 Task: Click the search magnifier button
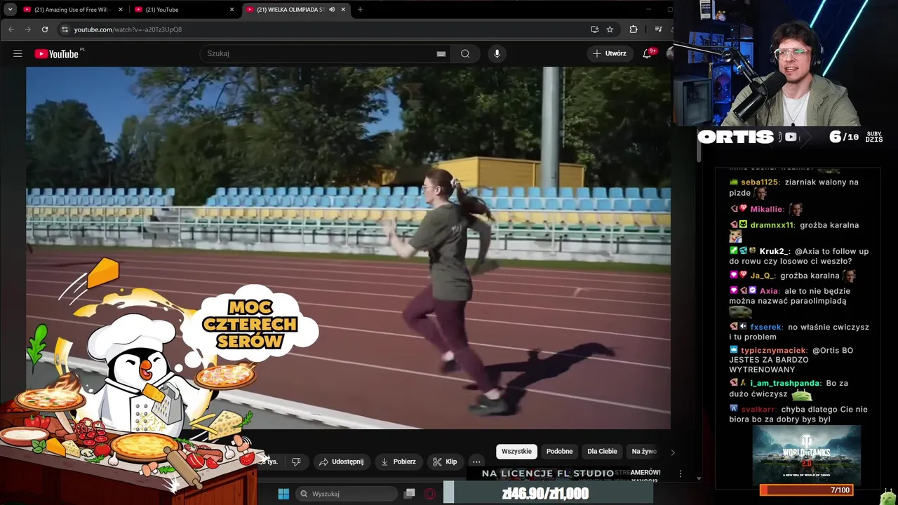465,53
